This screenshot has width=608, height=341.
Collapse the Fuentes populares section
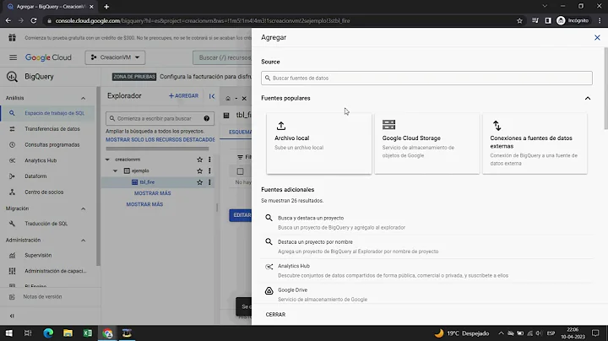[588, 99]
